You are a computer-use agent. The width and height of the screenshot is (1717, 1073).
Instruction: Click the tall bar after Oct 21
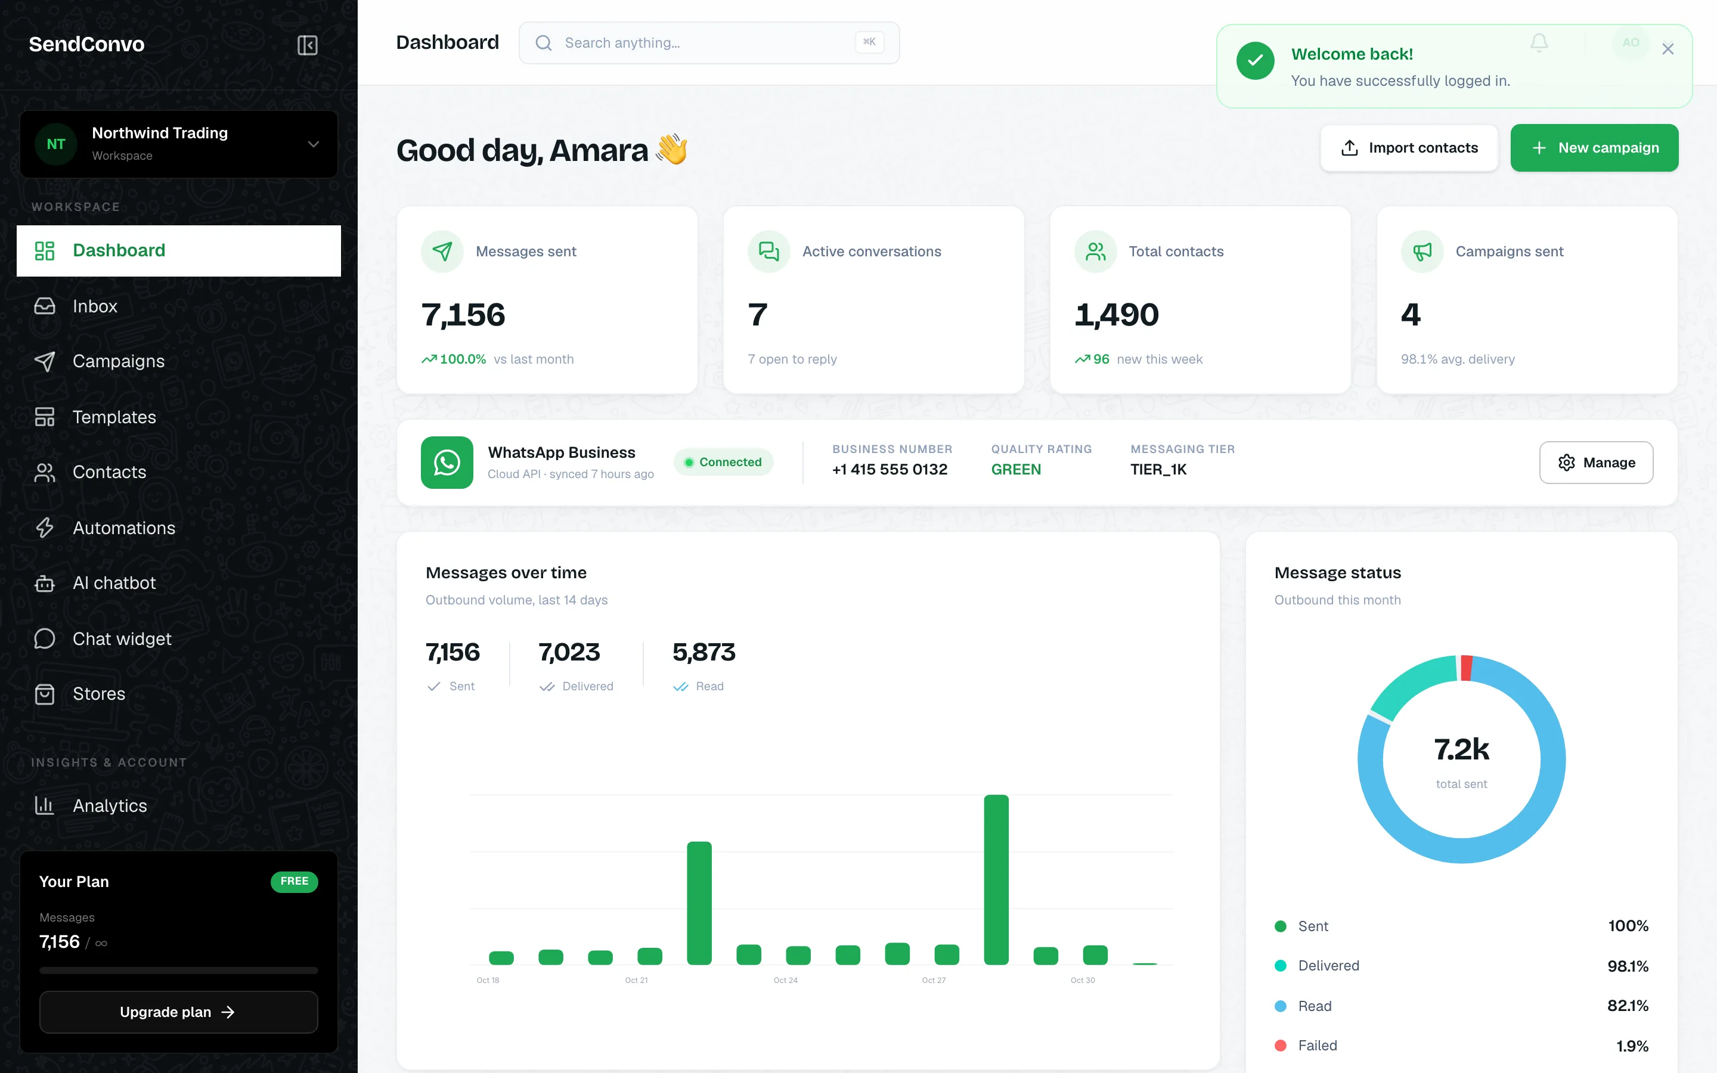pyautogui.click(x=699, y=903)
